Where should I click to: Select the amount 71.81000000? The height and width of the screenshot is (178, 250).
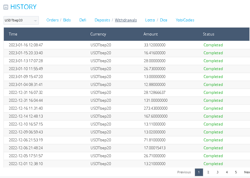click(155, 140)
